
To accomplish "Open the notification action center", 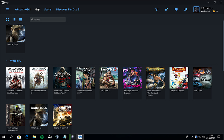I will (x=219, y=137).
